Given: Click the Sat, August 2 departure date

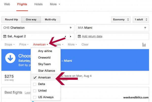Looking at the screenshot, I should [x=16, y=36].
